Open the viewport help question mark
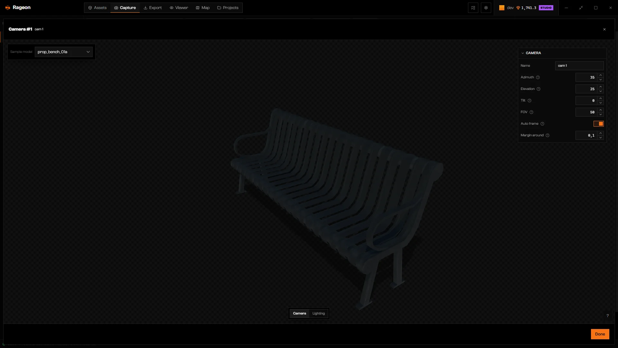The width and height of the screenshot is (618, 348). (x=607, y=316)
